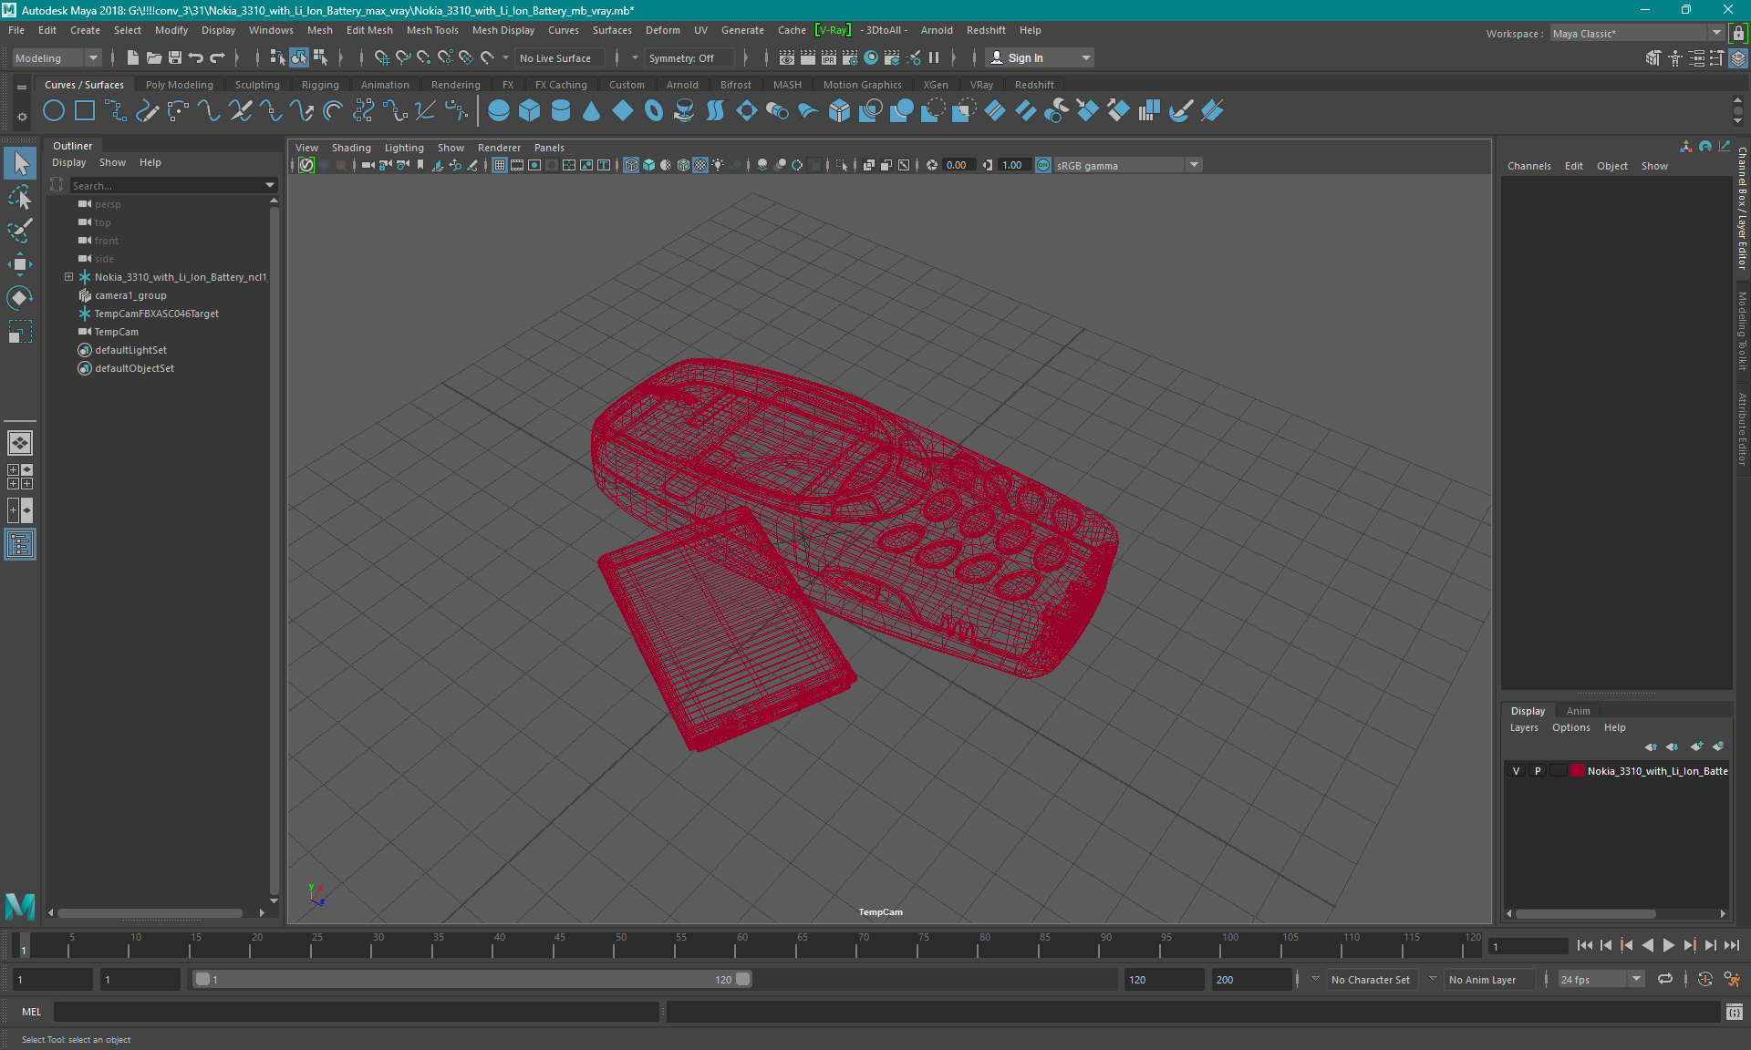This screenshot has height=1050, width=1751.
Task: Open the layer editor Options menu
Action: [1570, 727]
